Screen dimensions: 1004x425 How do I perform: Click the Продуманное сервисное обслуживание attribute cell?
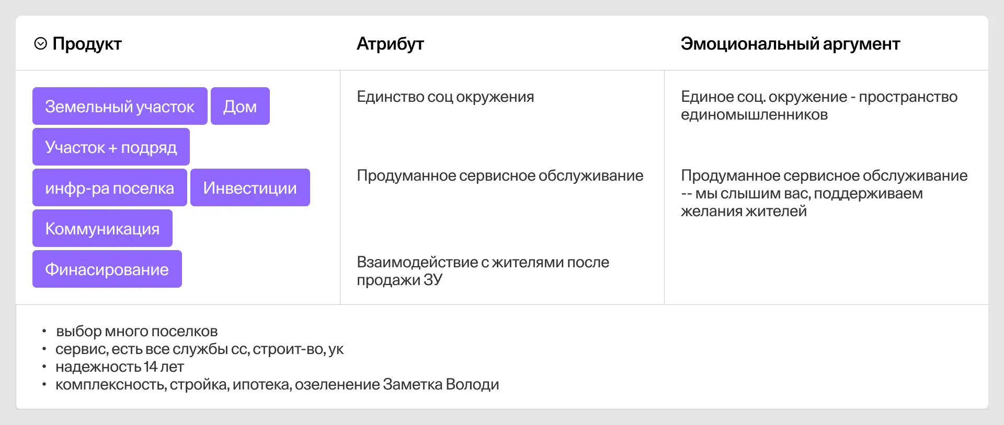(x=500, y=176)
